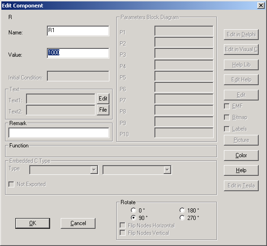Focus the Value field showing 1000
Viewport: 267px width, 246px height.
click(78, 53)
